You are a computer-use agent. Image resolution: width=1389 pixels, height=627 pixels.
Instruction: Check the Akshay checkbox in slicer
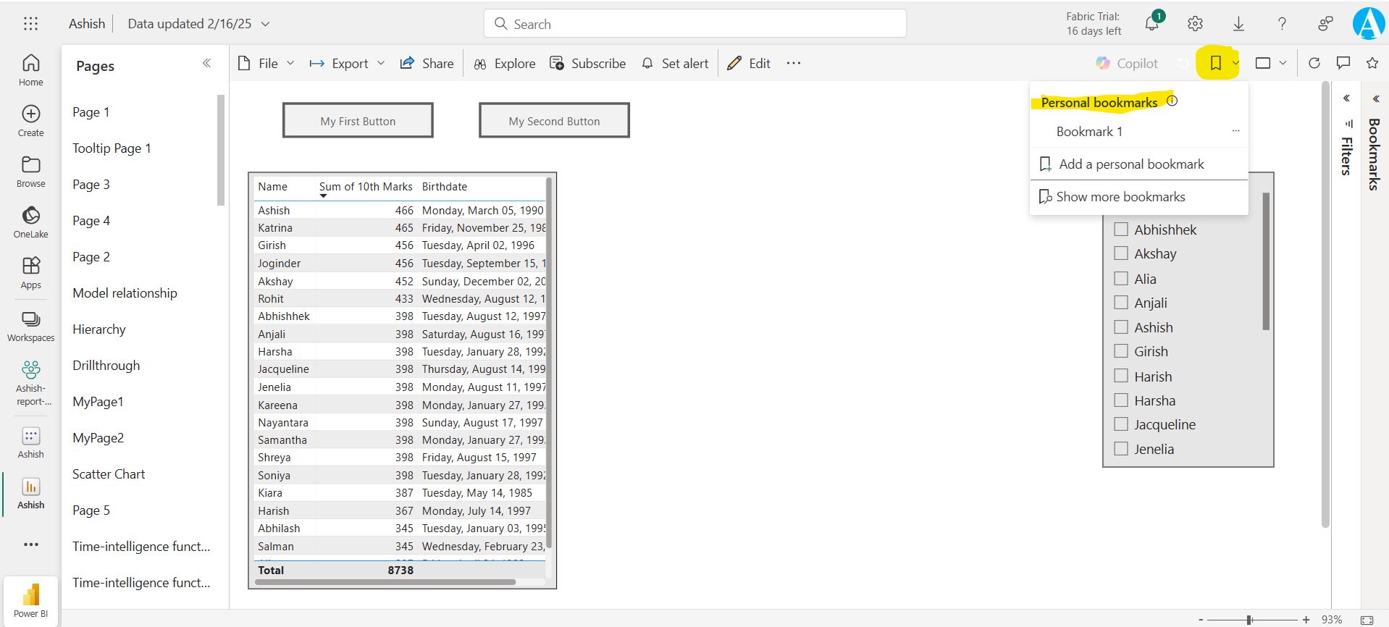click(x=1121, y=253)
